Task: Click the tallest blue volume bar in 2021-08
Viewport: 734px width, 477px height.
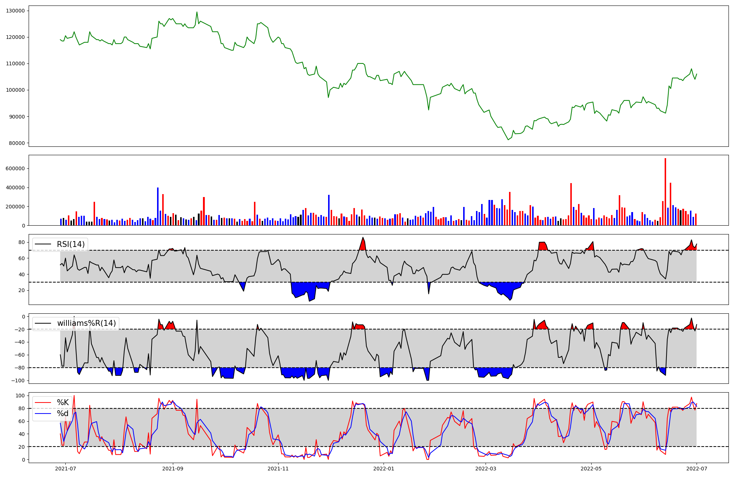Action: click(x=158, y=206)
